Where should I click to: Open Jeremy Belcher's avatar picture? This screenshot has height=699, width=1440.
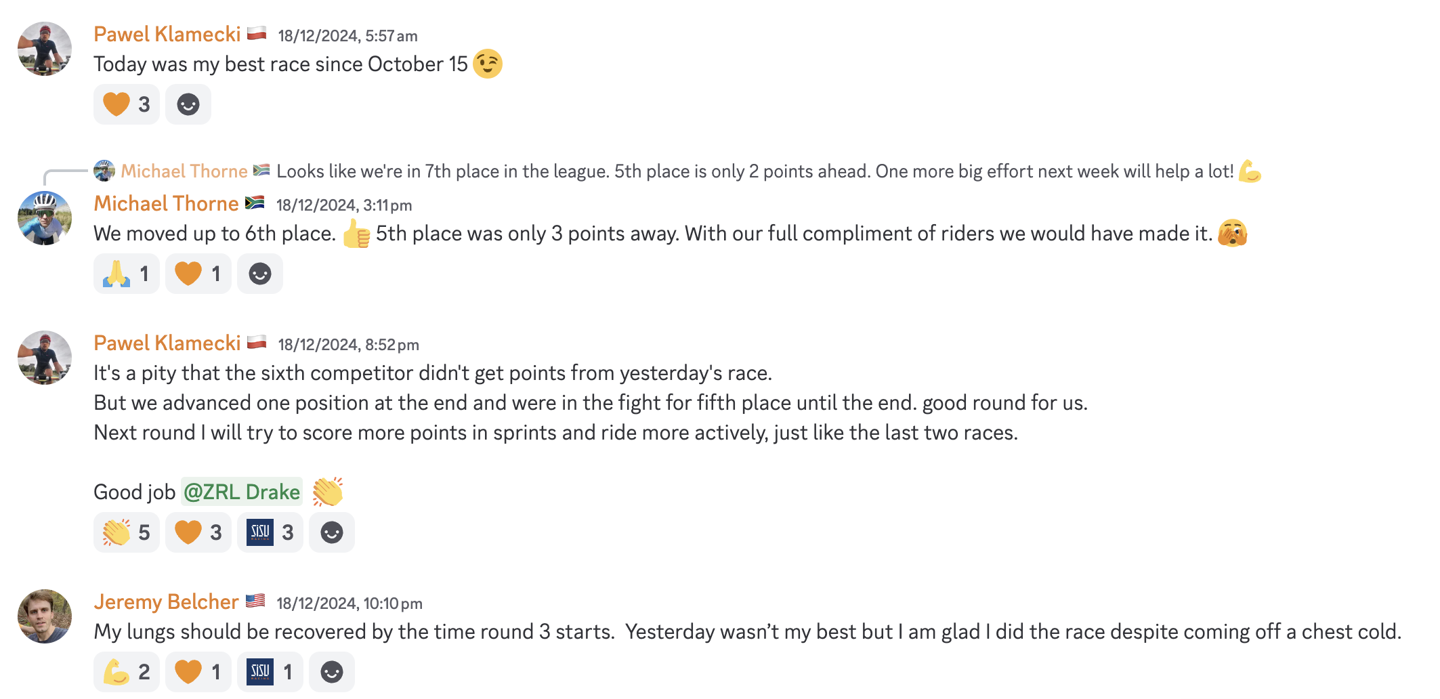pos(45,616)
